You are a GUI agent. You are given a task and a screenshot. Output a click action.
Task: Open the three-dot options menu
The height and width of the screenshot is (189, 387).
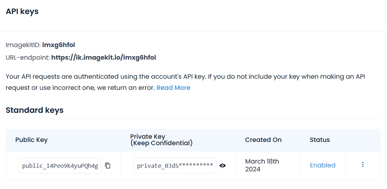pos(363,165)
